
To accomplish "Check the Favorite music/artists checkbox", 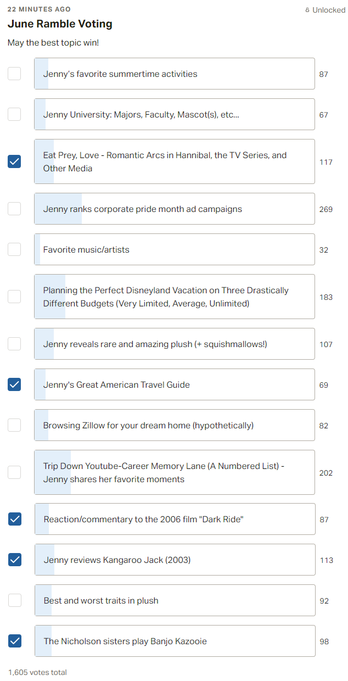I will pos(14,249).
